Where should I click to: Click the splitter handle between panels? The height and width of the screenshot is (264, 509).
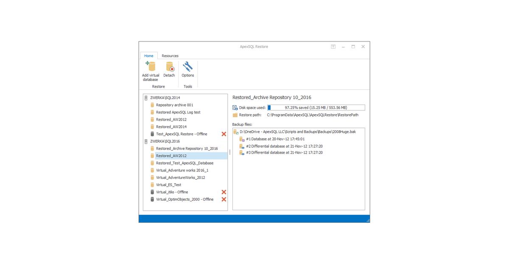click(x=229, y=153)
